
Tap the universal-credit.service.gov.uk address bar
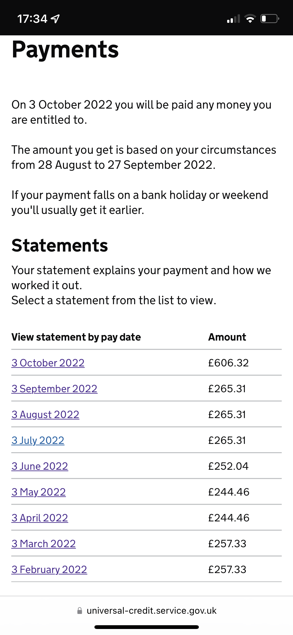click(x=147, y=611)
